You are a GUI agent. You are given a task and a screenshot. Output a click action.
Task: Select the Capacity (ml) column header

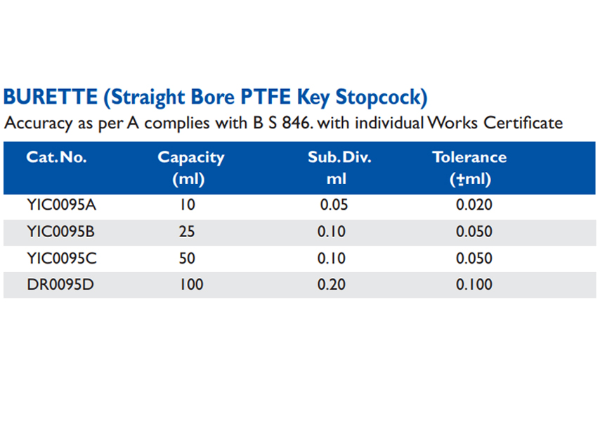(190, 168)
